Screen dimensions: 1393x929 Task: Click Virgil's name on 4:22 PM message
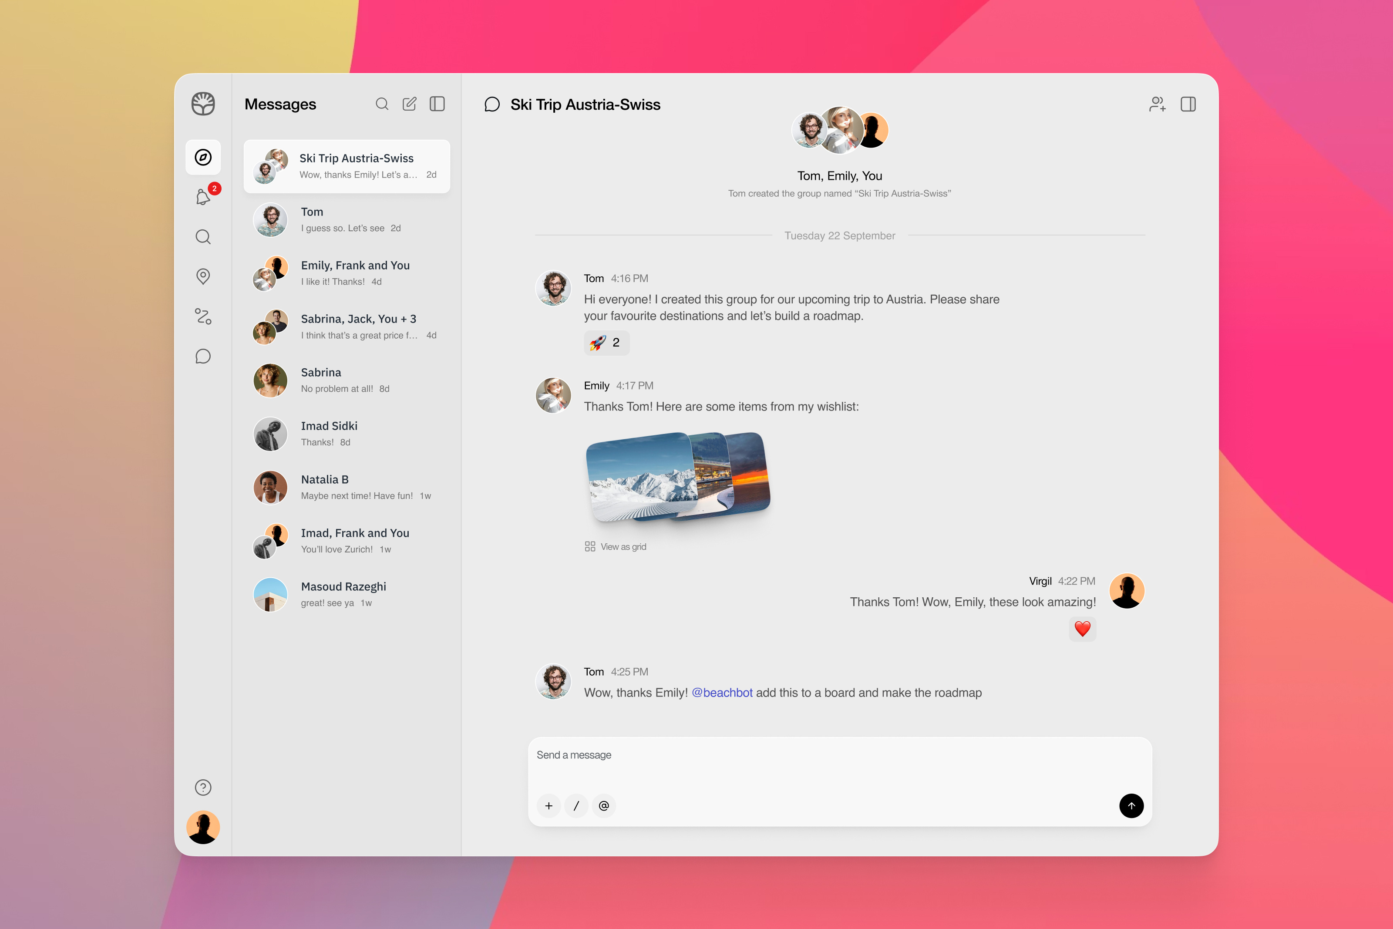(x=1040, y=581)
